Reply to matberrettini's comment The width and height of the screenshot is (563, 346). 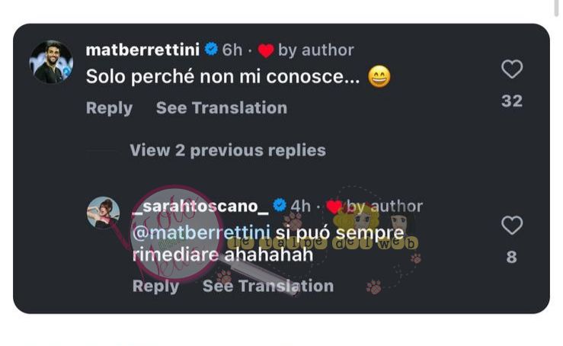tap(109, 108)
